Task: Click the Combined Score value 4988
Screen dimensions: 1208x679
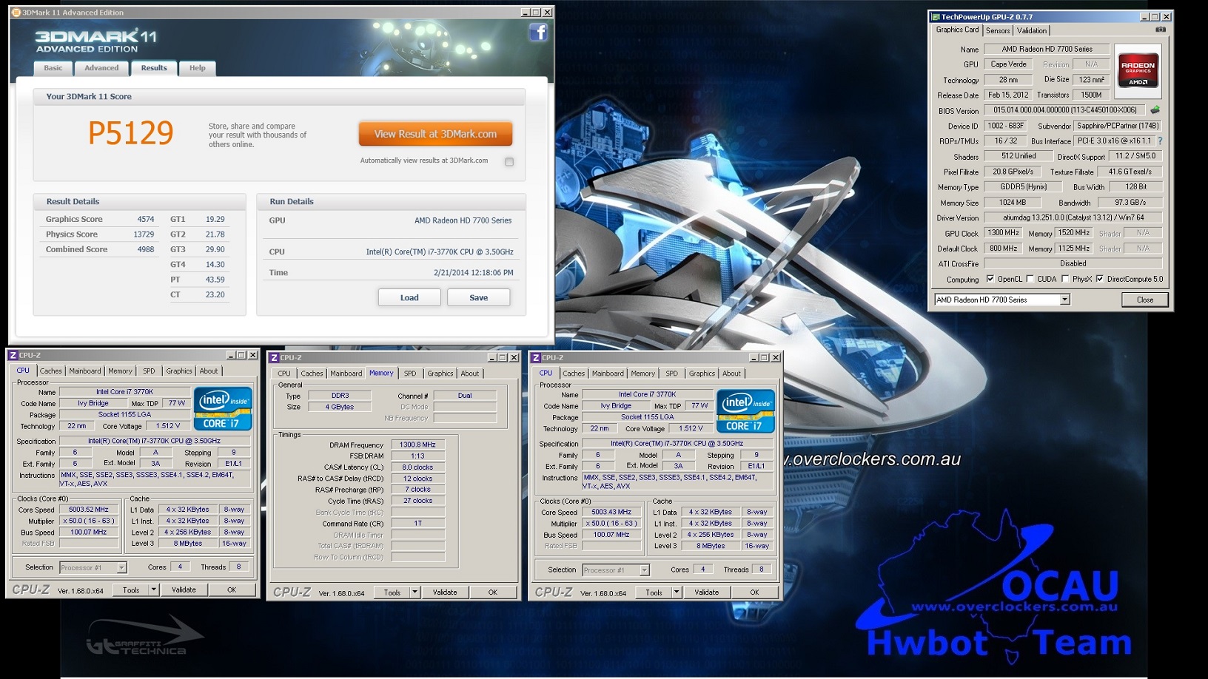Action: (146, 249)
